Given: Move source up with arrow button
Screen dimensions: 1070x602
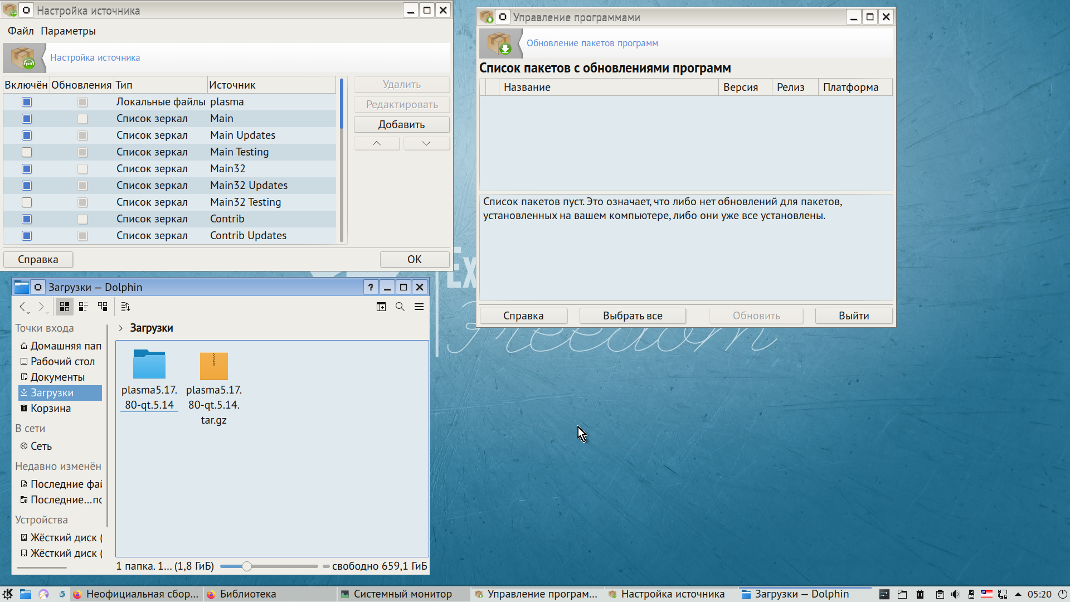Looking at the screenshot, I should (377, 143).
